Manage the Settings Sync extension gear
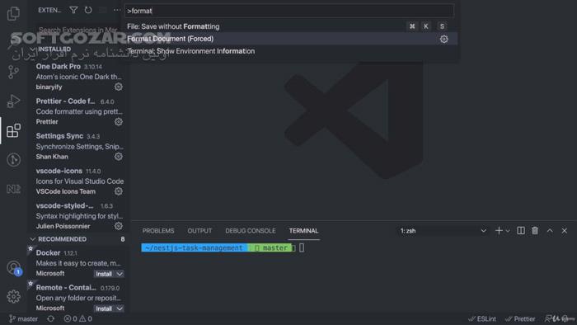577x325 pixels. coord(119,157)
